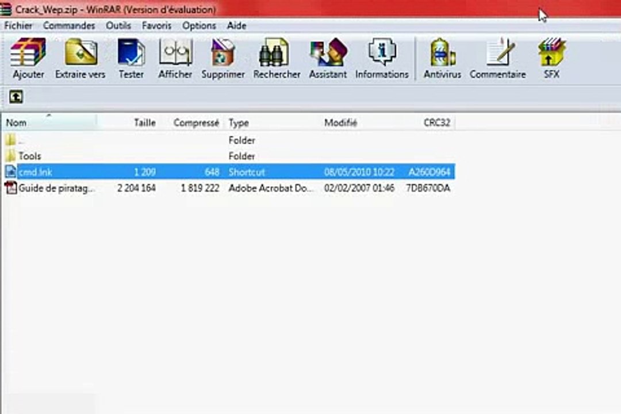This screenshot has width=621, height=414.
Task: Select the Guide de piratag... file name
Action: point(56,188)
